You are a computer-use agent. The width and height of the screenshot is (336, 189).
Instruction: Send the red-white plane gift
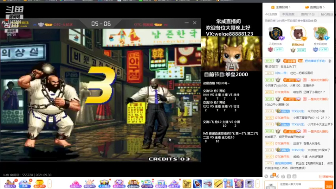207,184
